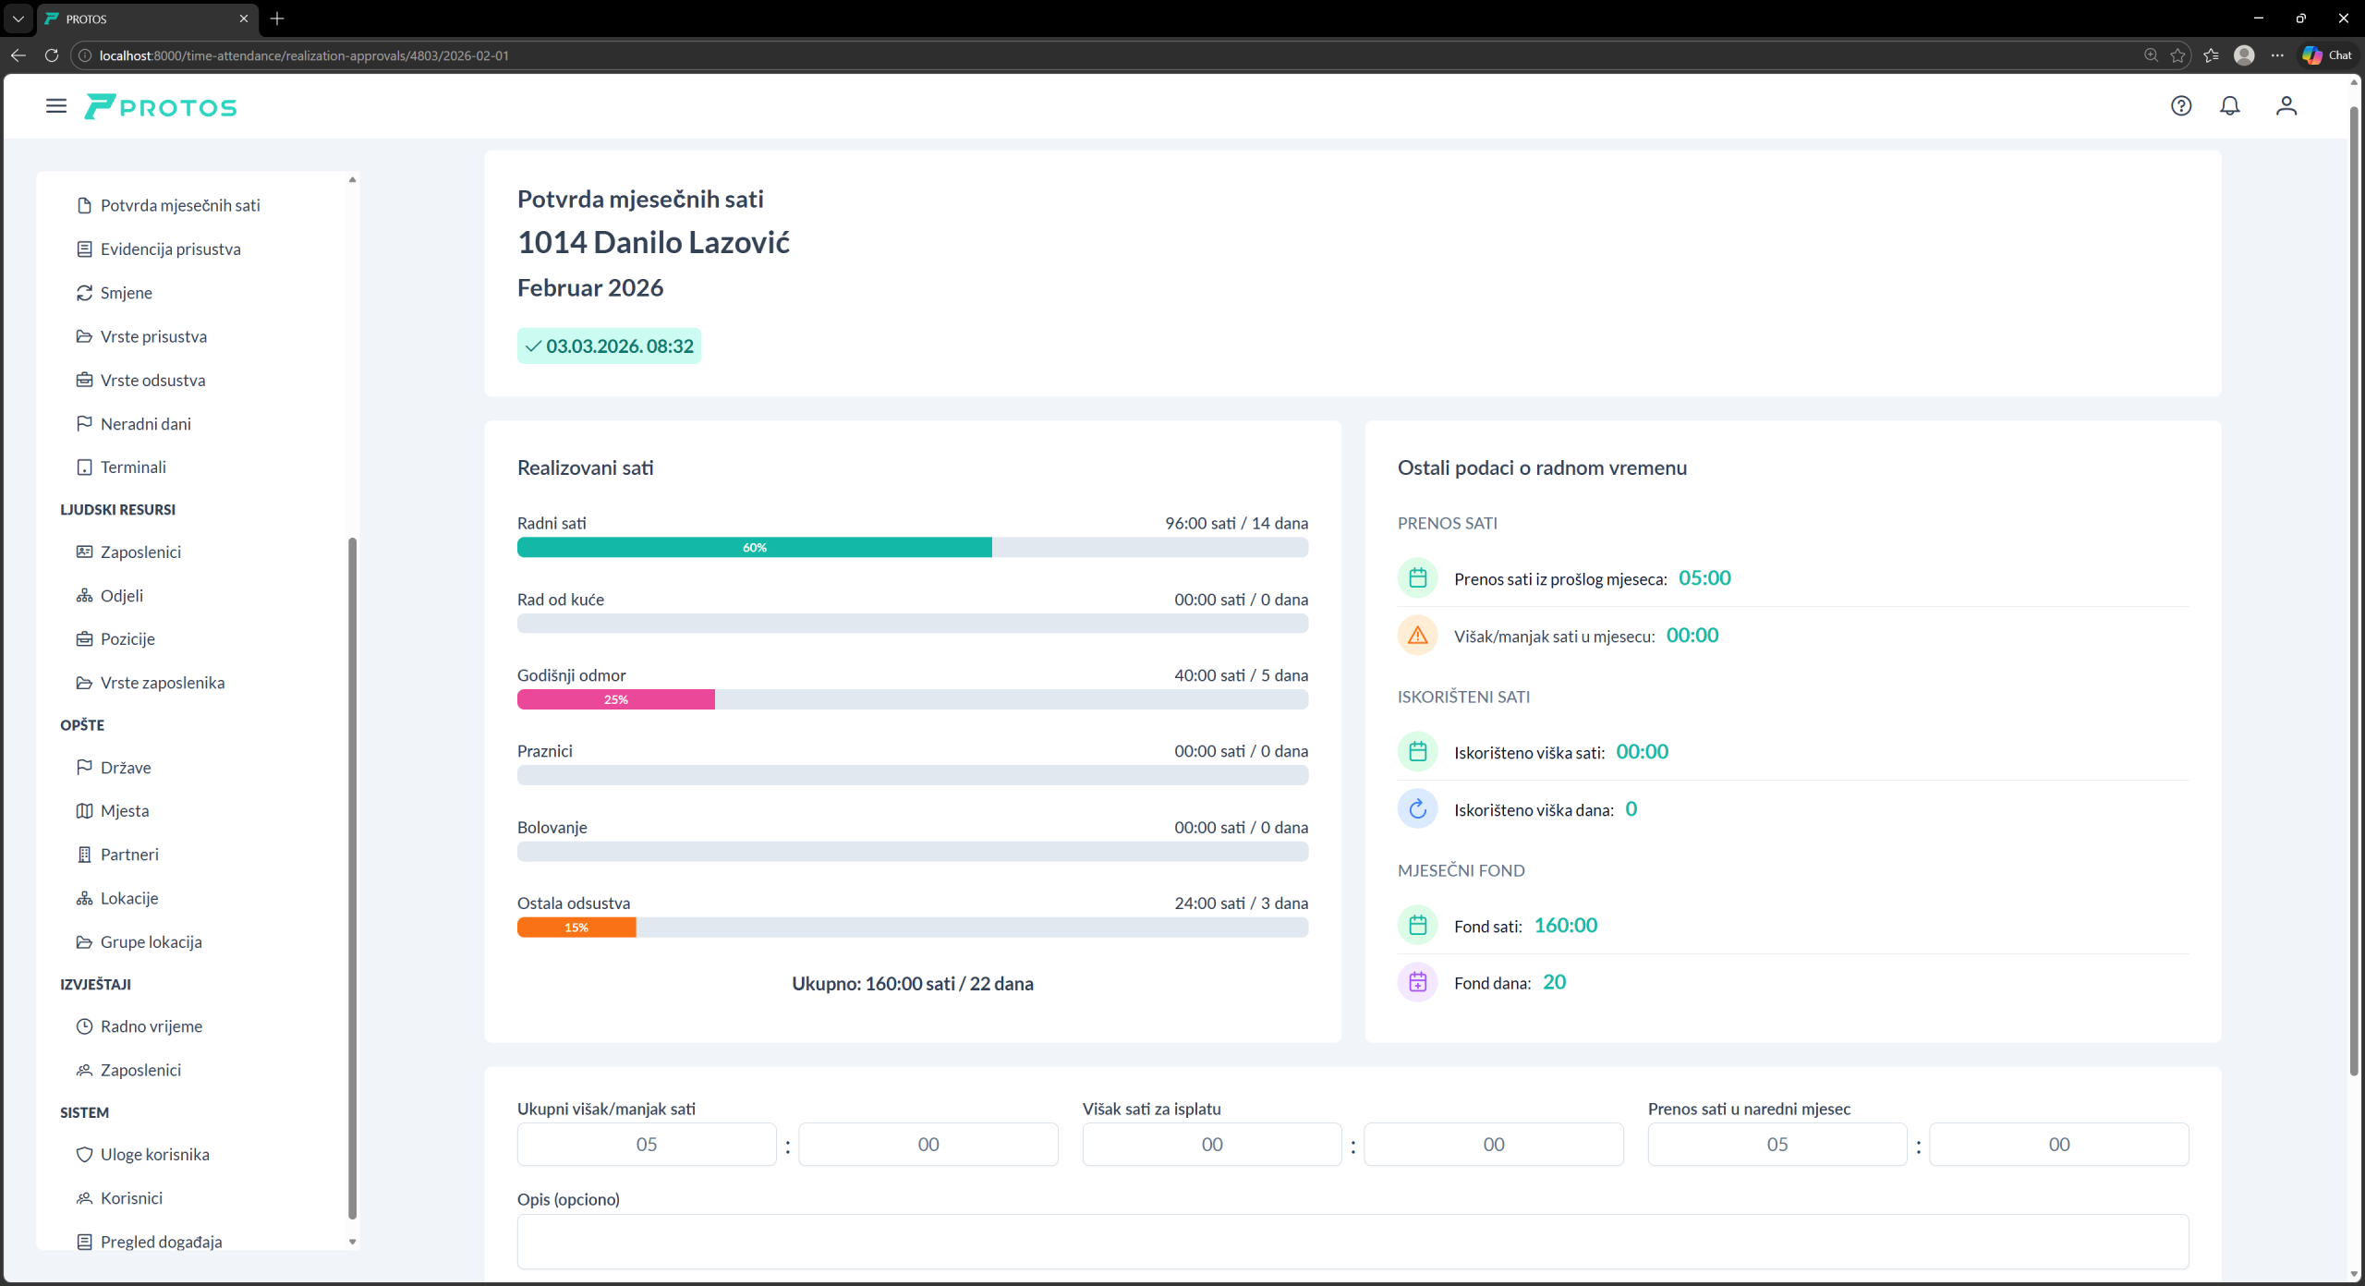Click the Fond dana calendar icon
The height and width of the screenshot is (1286, 2365).
(x=1417, y=982)
